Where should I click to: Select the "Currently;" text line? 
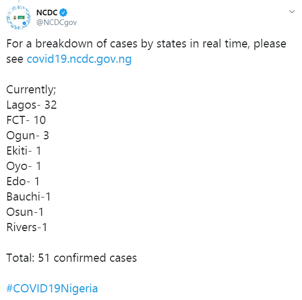pos(31,90)
